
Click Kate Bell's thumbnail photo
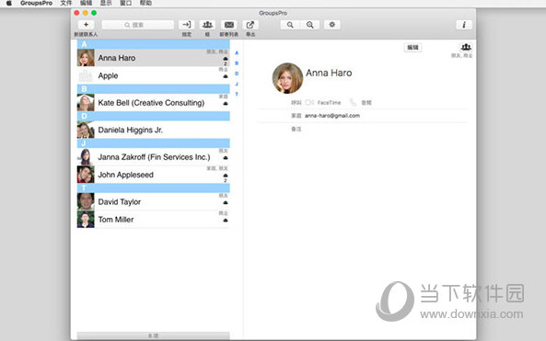click(86, 103)
